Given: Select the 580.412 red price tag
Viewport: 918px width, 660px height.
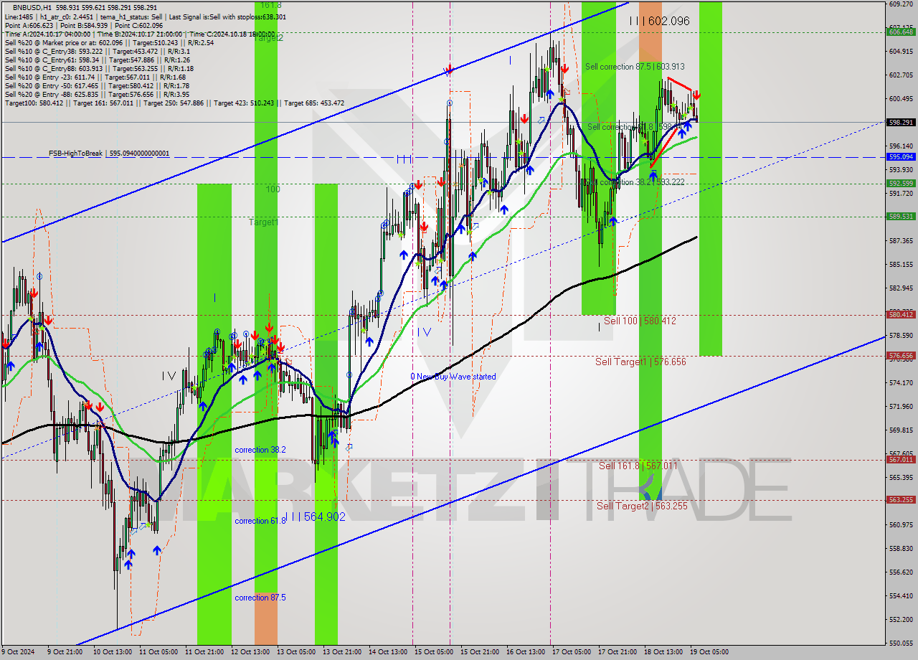Looking at the screenshot, I should point(901,314).
